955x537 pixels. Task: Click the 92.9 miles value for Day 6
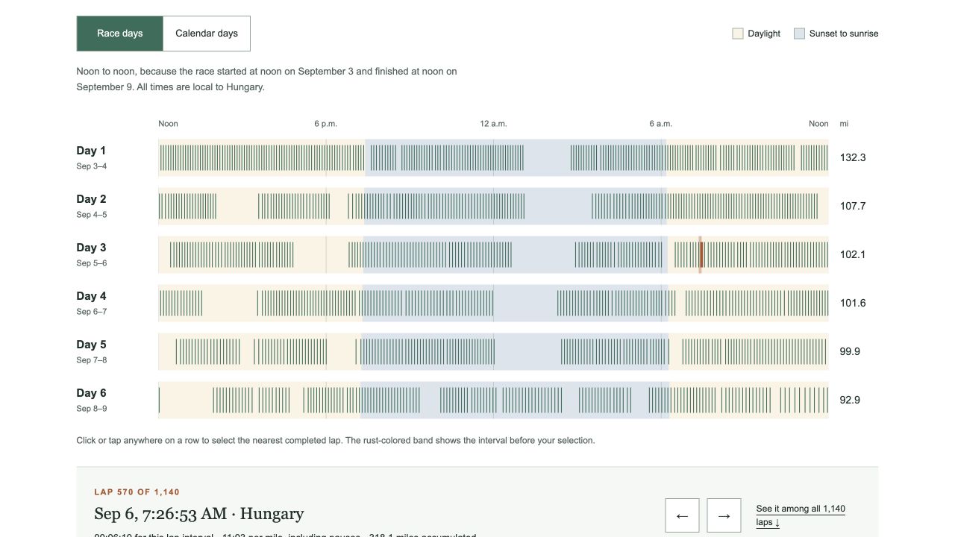coord(850,400)
